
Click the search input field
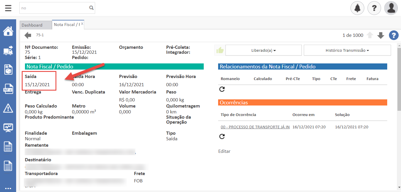tap(54, 8)
